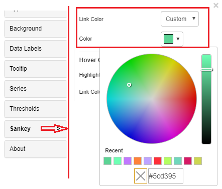Open the Data Labels tab
222x189 pixels.
coord(36,49)
